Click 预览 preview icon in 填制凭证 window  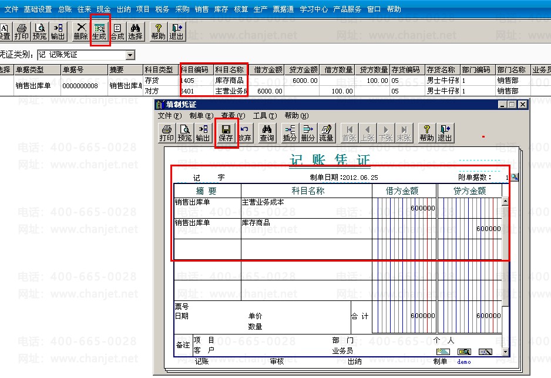tap(185, 133)
